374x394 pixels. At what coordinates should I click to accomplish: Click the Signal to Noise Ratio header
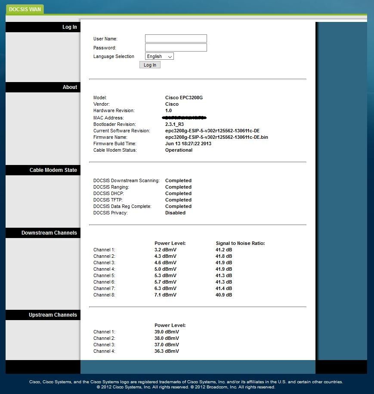pos(240,243)
